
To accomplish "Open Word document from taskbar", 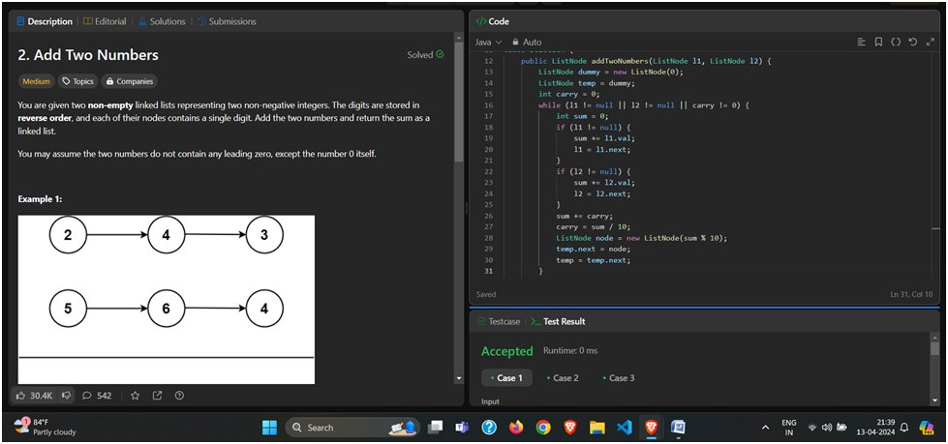I will click(679, 428).
